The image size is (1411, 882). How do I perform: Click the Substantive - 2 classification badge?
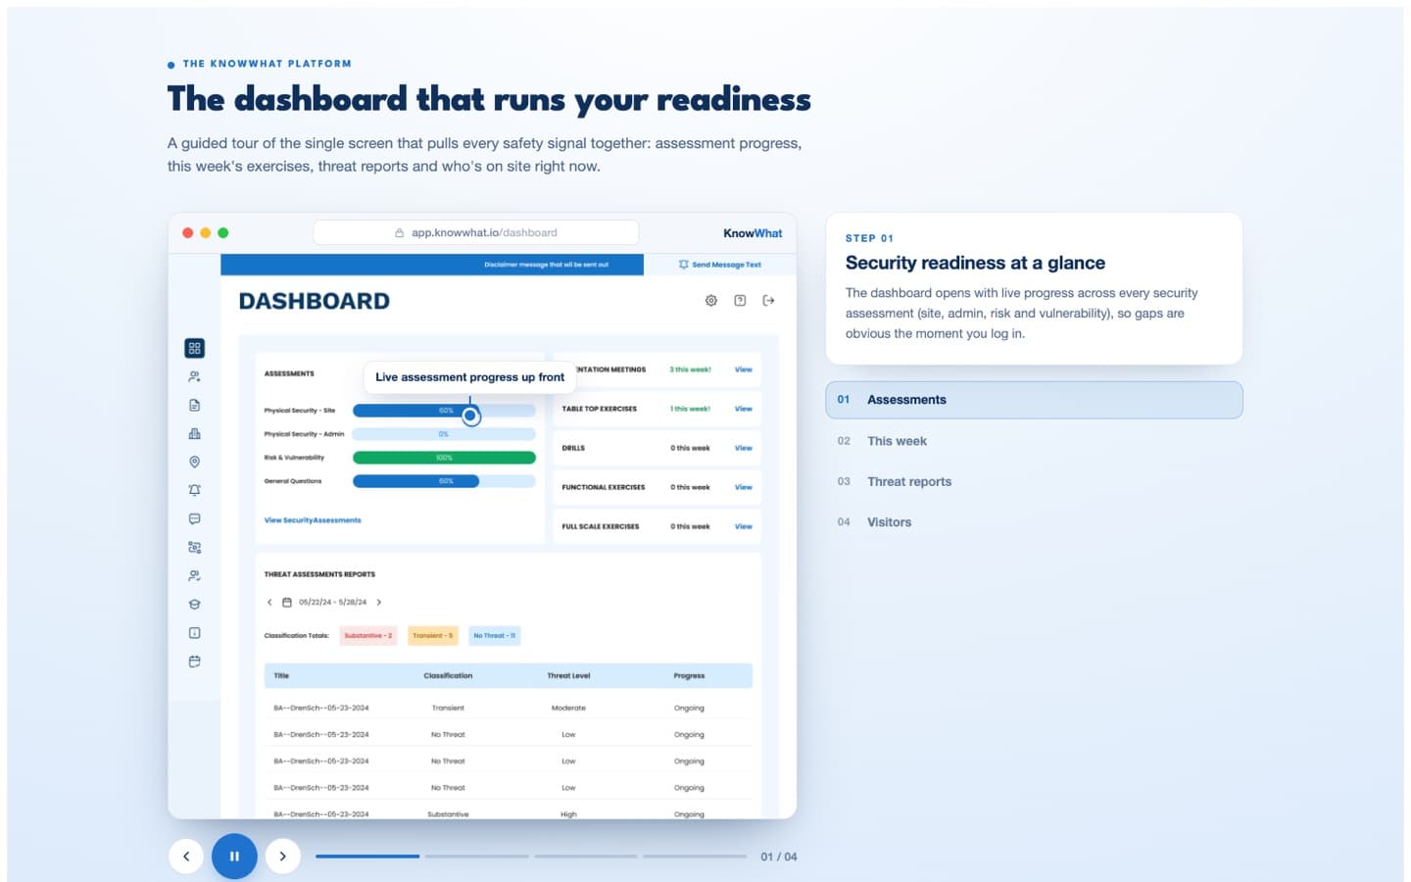[368, 636]
